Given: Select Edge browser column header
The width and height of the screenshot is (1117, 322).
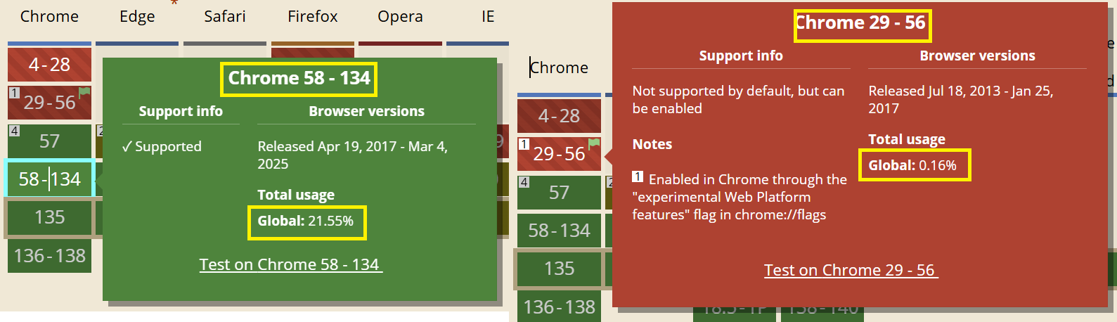Looking at the screenshot, I should tap(137, 16).
